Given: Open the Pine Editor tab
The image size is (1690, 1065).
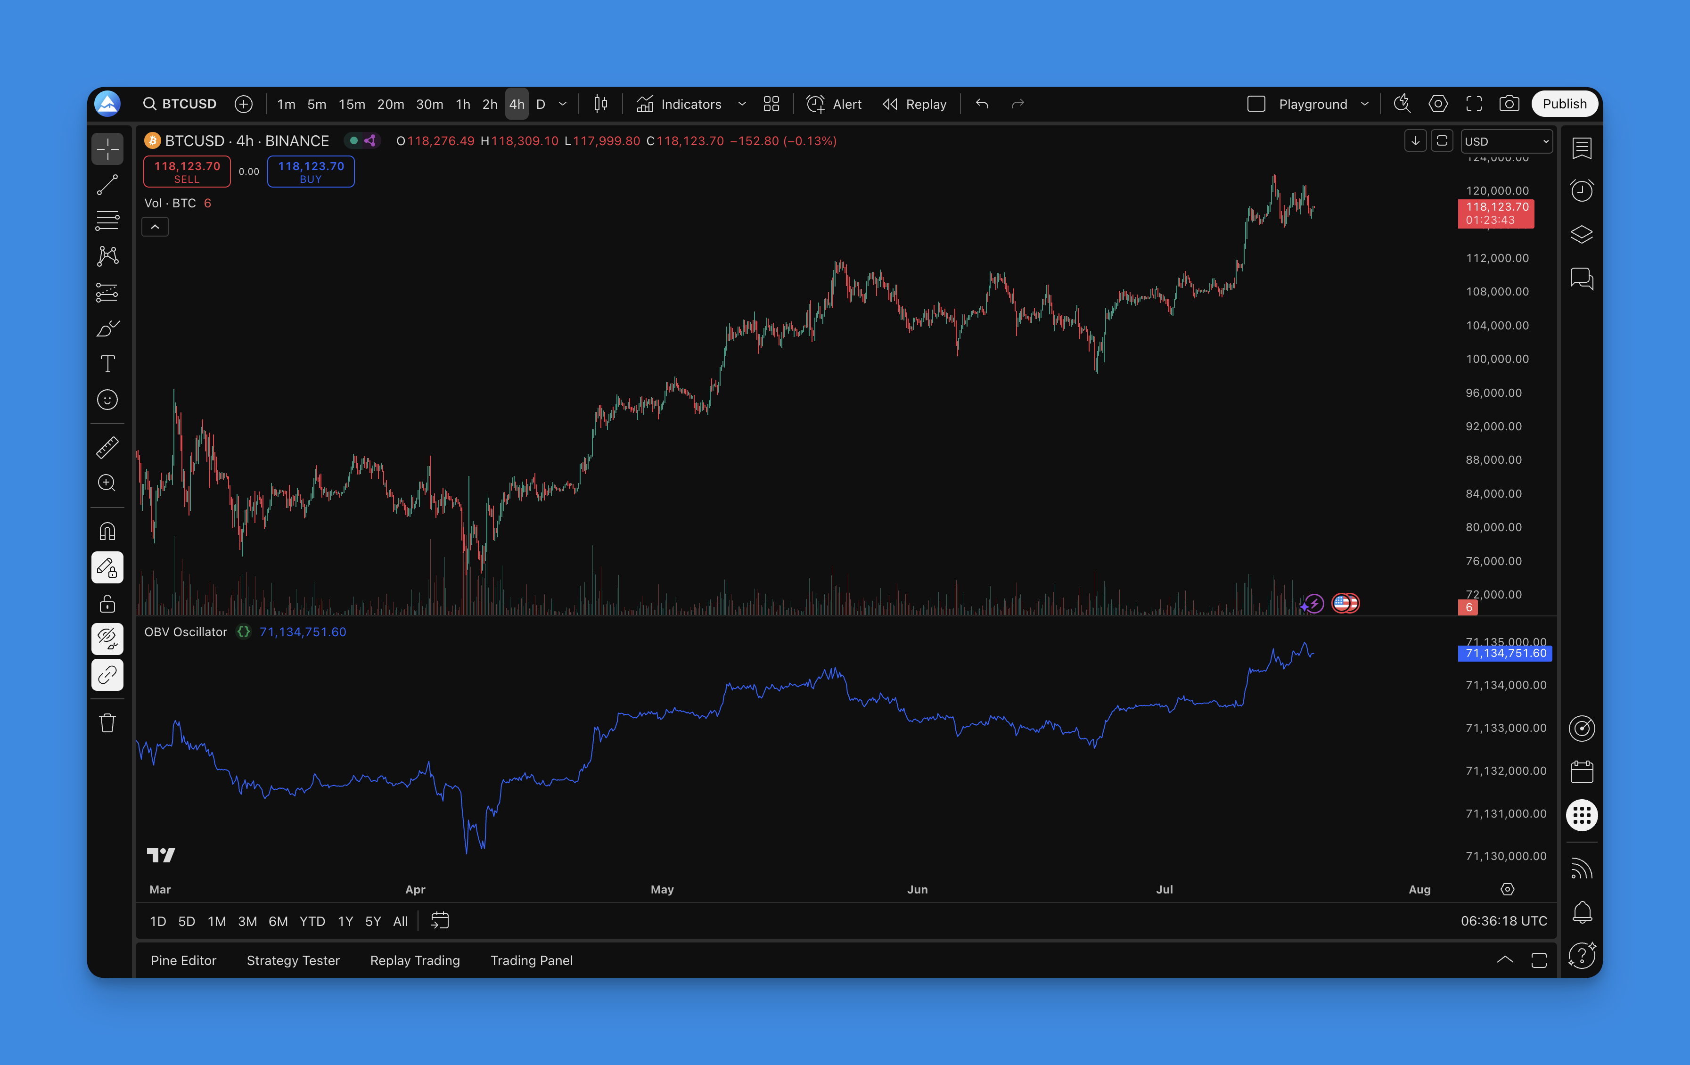Looking at the screenshot, I should tap(183, 960).
